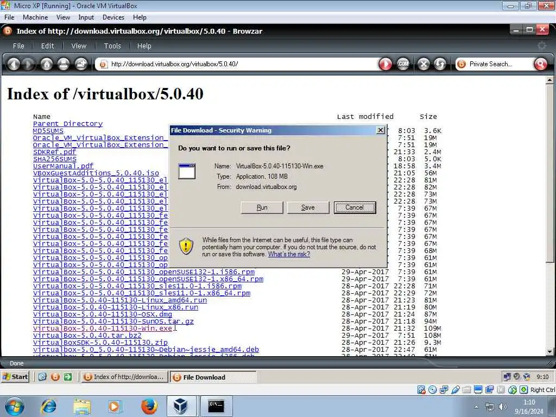Click the Browzar throbber gear icon
This screenshot has height=417, width=556.
(x=542, y=46)
